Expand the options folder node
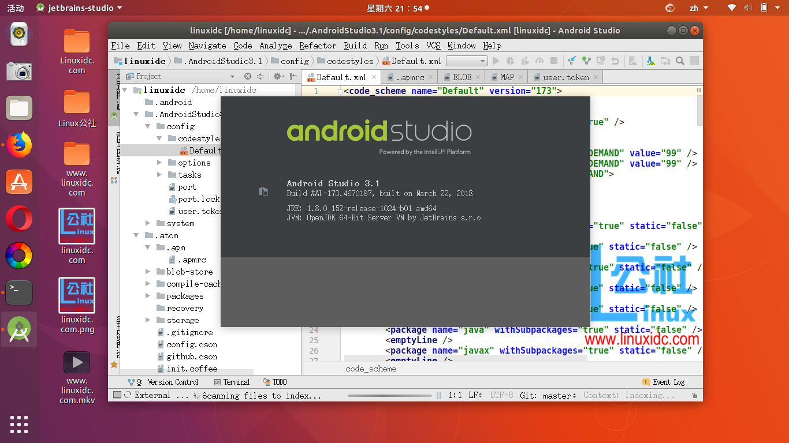 point(159,163)
